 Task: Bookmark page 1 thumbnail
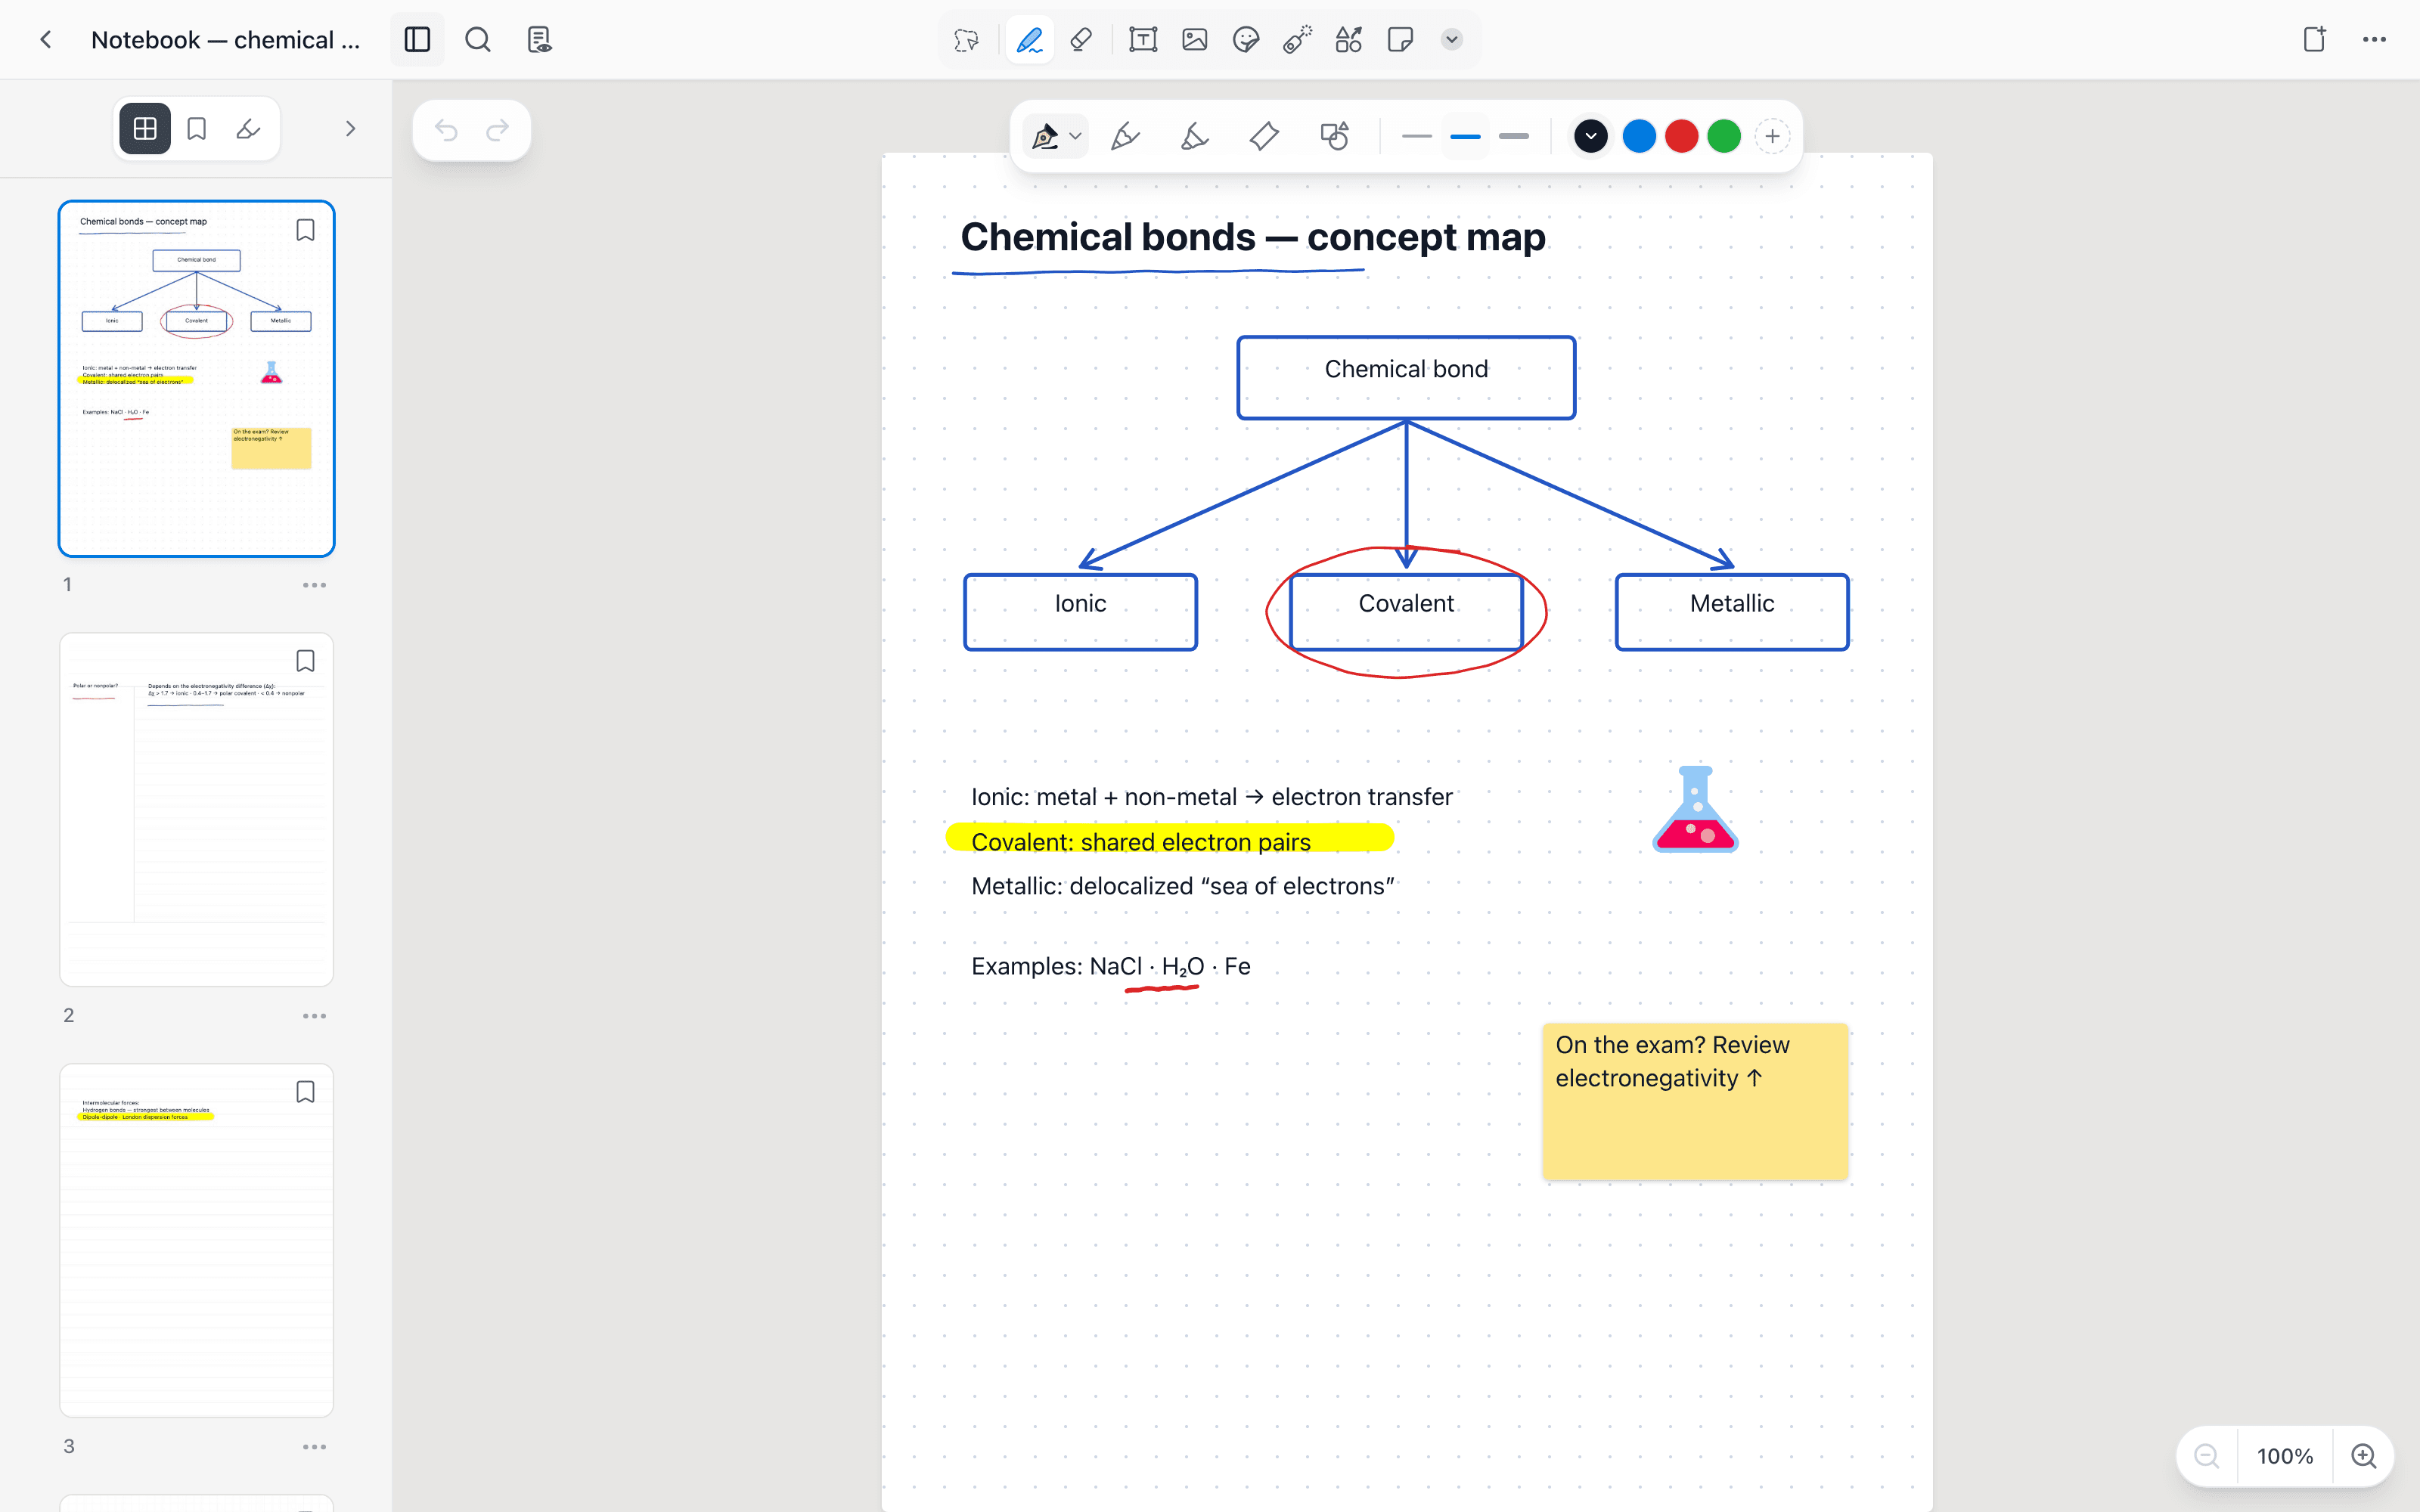pos(305,230)
